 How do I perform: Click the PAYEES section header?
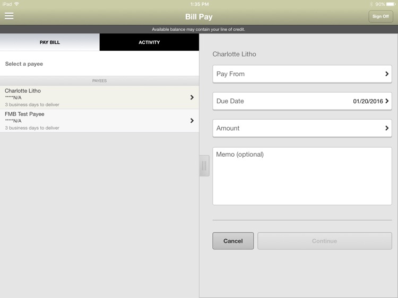[x=99, y=81]
